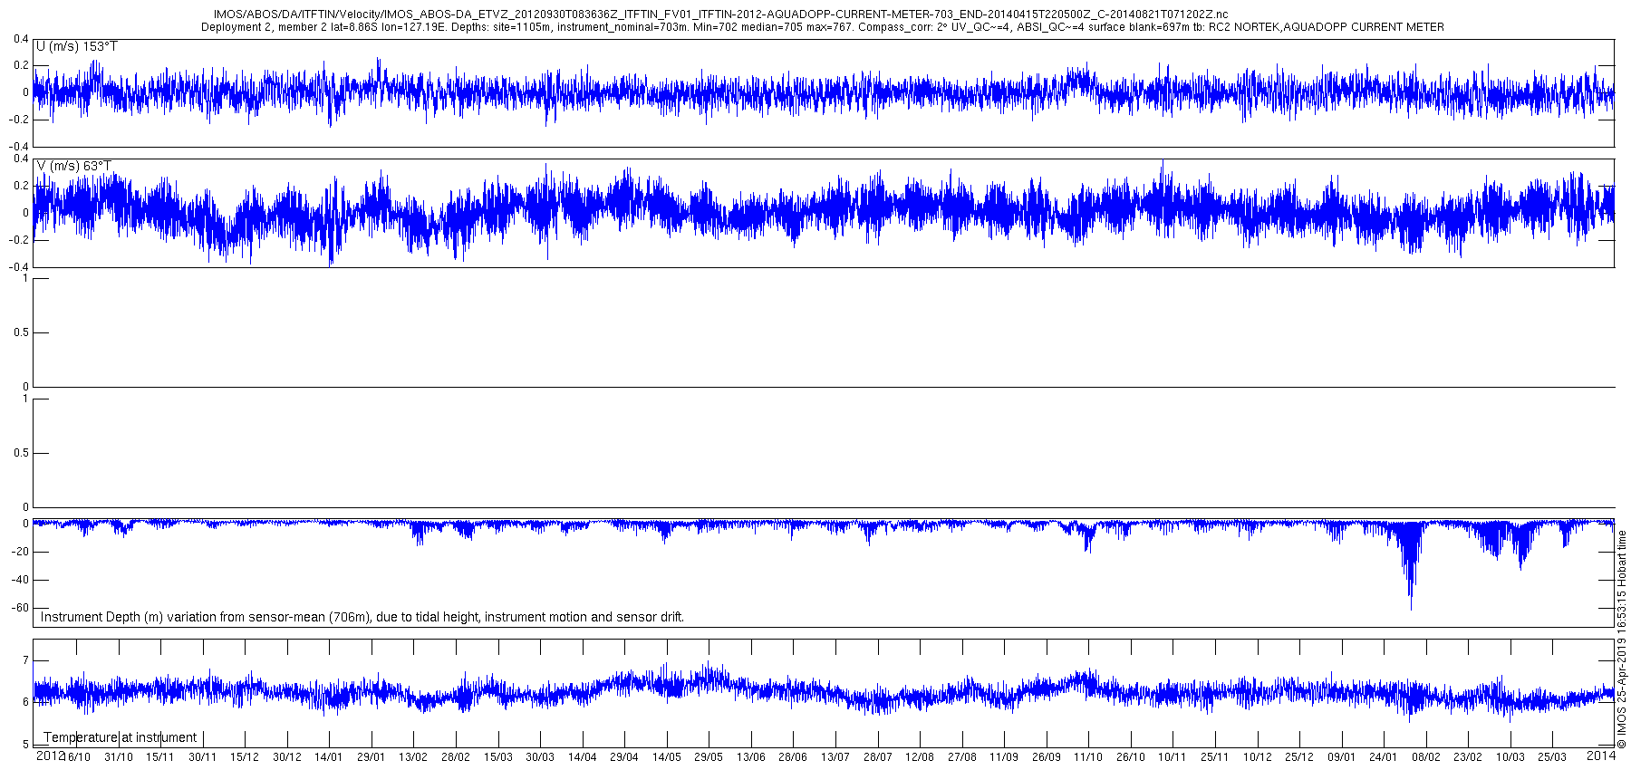Click the '5' temperature axis tick label

25,745
